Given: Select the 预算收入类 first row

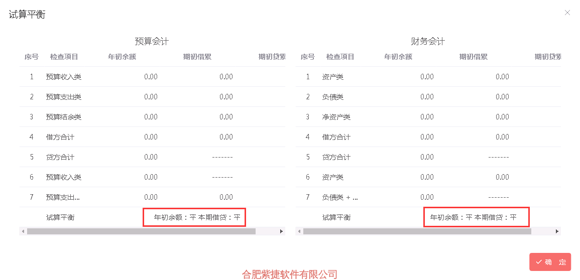Looking at the screenshot, I should click(152, 77).
